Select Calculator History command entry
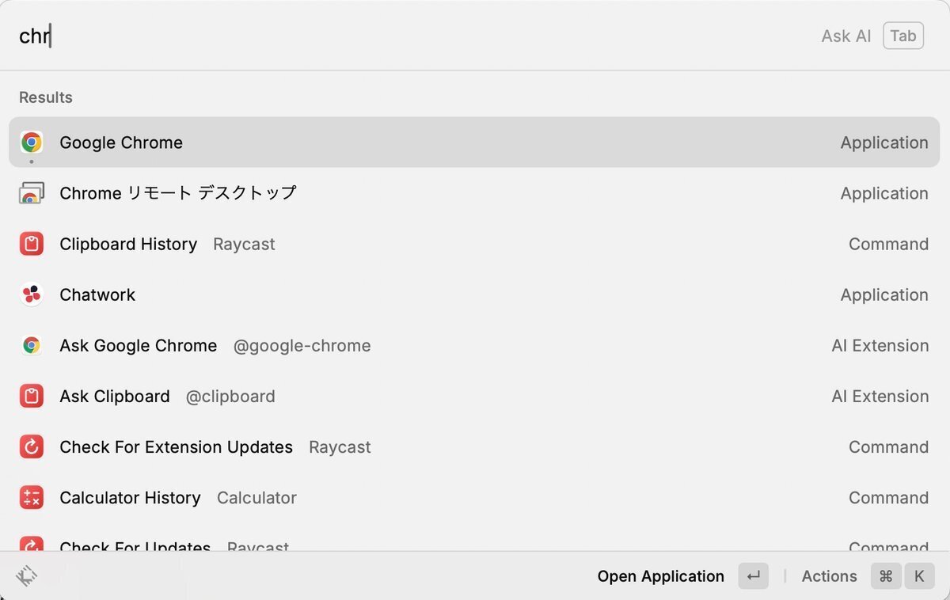This screenshot has width=950, height=600. point(473,498)
